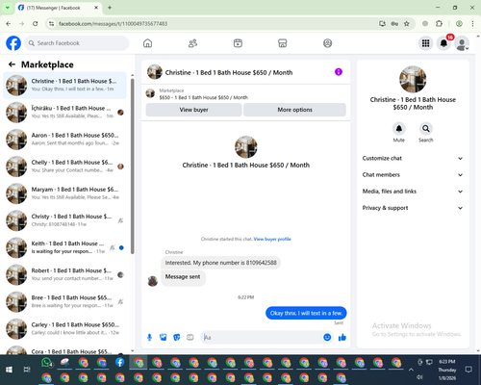View site information icon in address bar

51,23
